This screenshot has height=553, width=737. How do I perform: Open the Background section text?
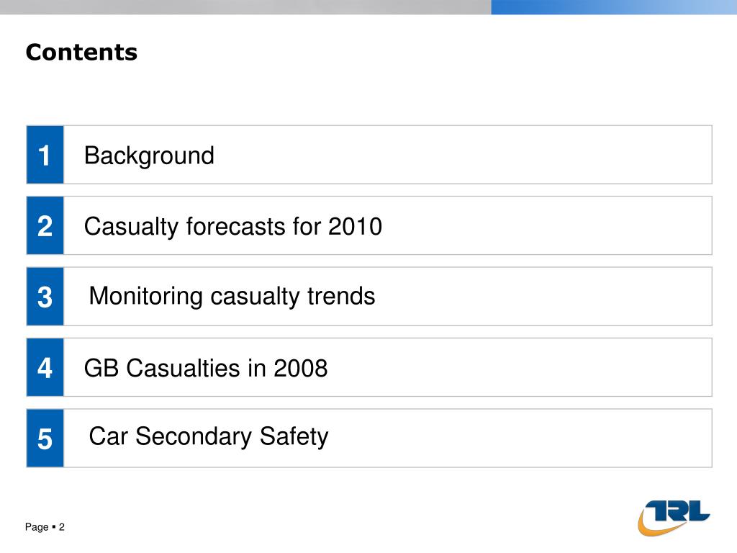pos(149,156)
